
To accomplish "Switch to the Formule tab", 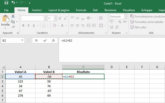I will (81, 10).
